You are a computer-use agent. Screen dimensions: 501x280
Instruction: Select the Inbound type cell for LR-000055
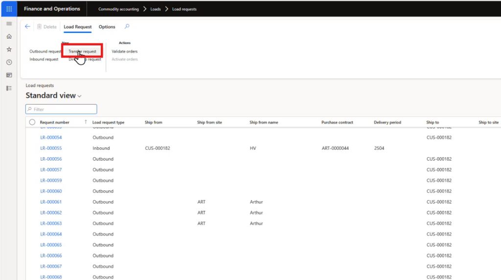point(101,148)
